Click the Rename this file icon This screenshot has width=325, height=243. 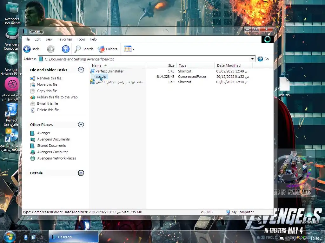33,78
